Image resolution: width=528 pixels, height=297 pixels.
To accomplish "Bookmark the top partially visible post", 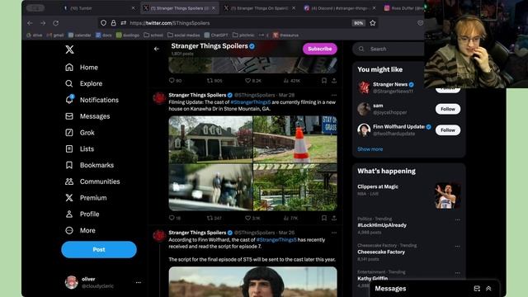I will 324,81.
